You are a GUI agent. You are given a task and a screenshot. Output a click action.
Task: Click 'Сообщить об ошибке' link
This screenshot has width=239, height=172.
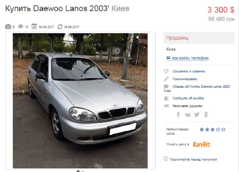188,98
